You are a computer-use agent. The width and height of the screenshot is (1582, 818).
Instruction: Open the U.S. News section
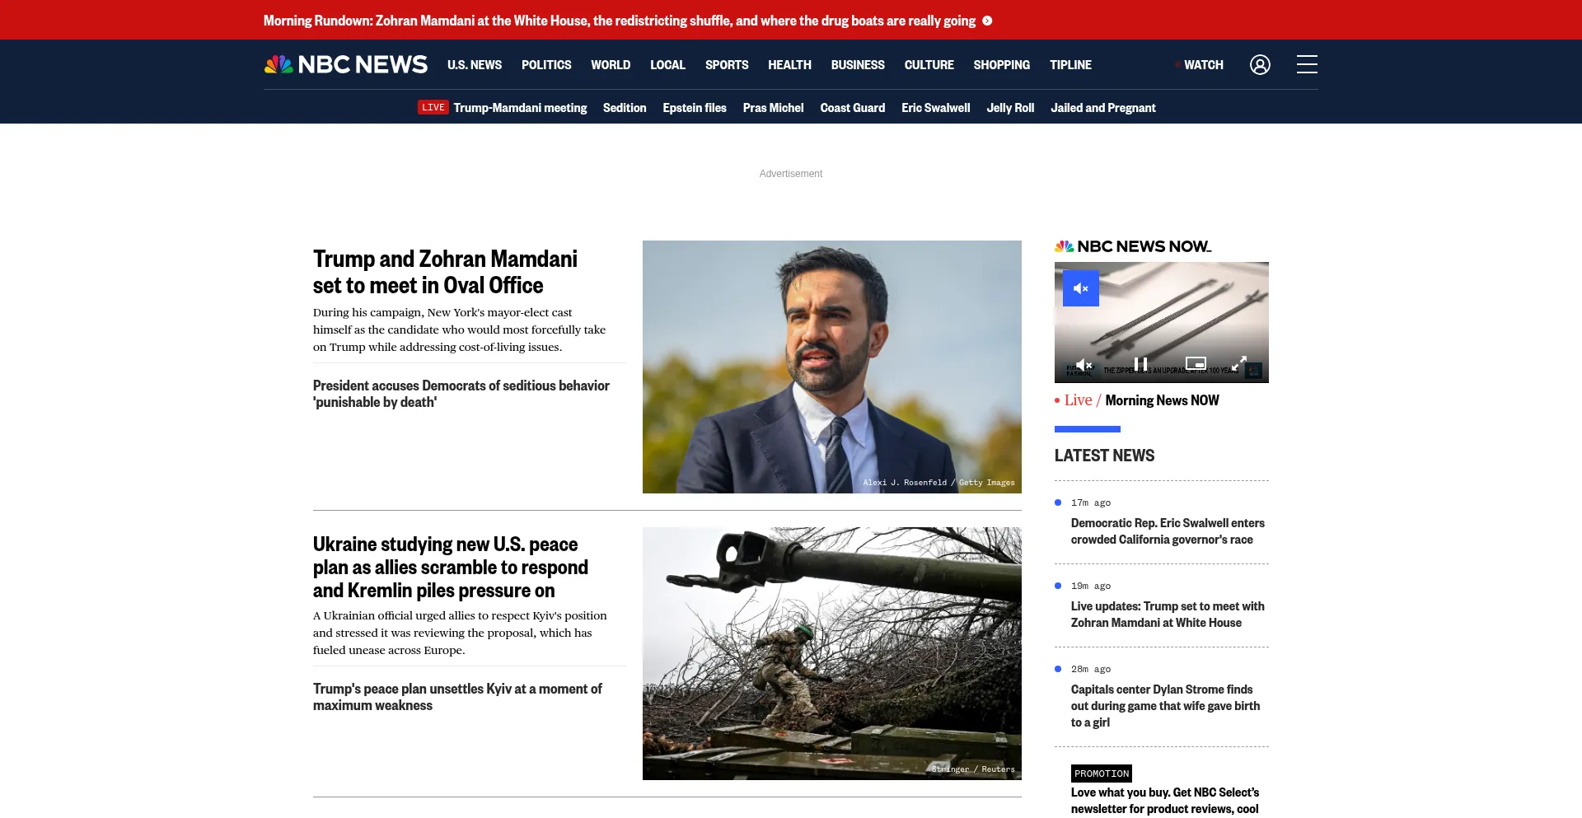pos(475,64)
